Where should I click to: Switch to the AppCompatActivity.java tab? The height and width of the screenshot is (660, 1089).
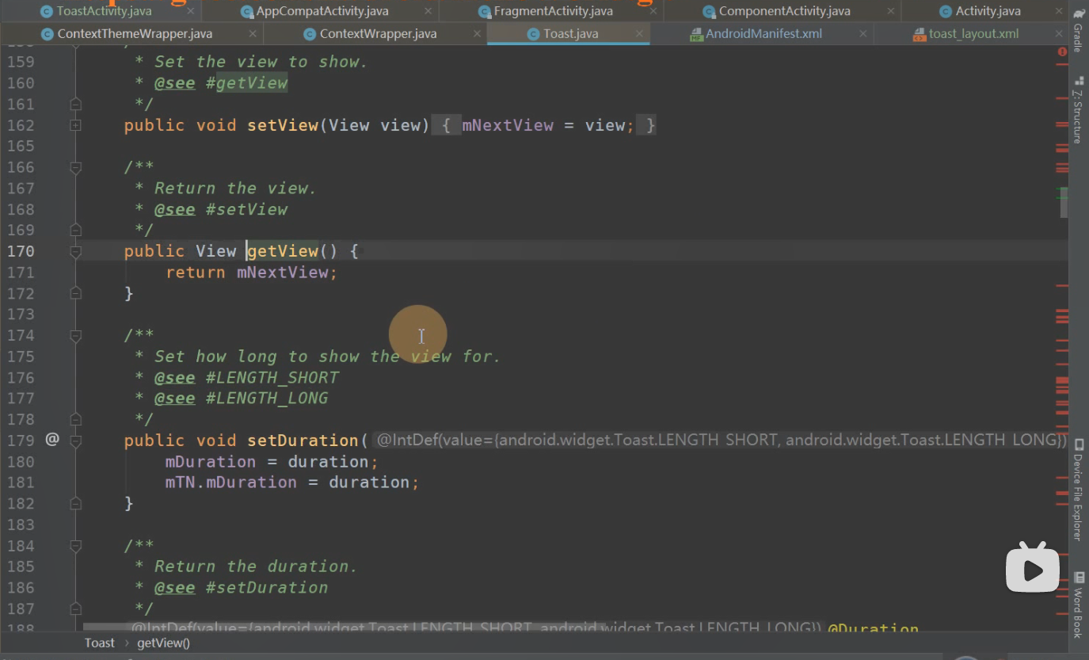coord(322,11)
